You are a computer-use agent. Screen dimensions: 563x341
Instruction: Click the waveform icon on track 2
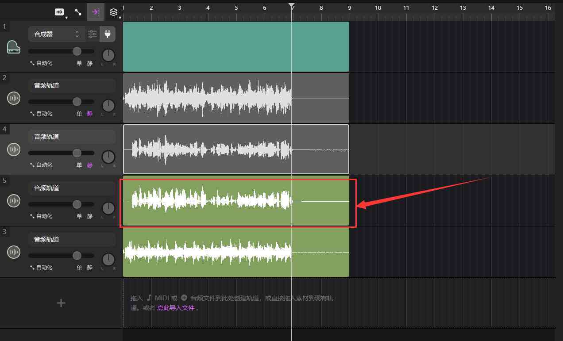(x=14, y=98)
